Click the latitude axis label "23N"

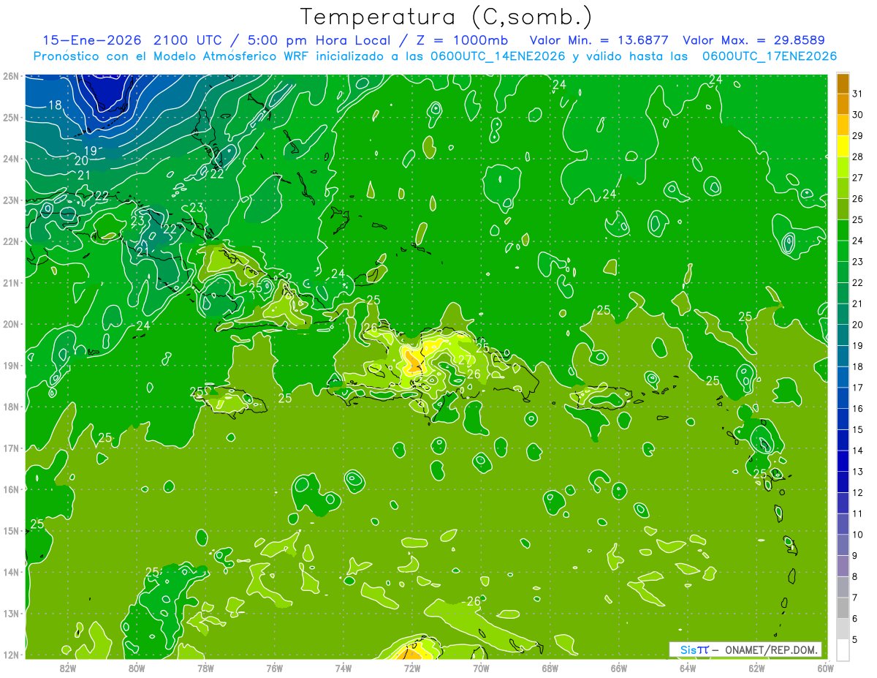pos(11,200)
